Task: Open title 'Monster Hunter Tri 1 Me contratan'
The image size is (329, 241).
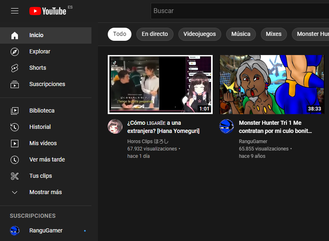Action: (x=275, y=127)
